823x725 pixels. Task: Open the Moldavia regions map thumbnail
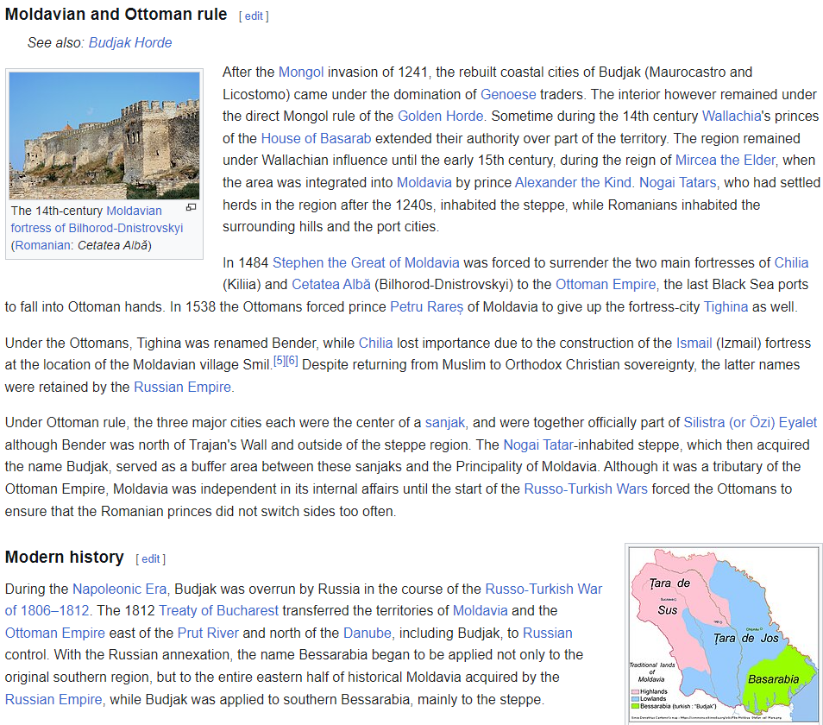724,634
